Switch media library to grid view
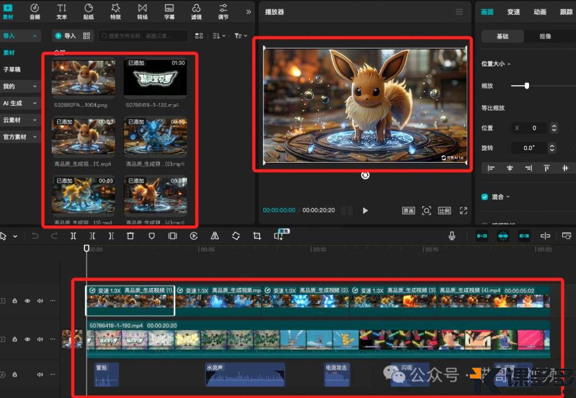576x398 pixels. [199, 36]
